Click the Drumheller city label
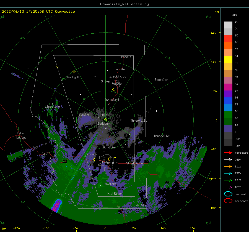 [162, 136]
